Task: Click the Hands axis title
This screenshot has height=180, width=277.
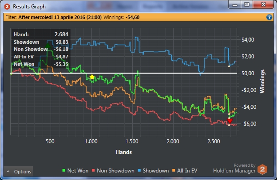Action: coord(124,152)
